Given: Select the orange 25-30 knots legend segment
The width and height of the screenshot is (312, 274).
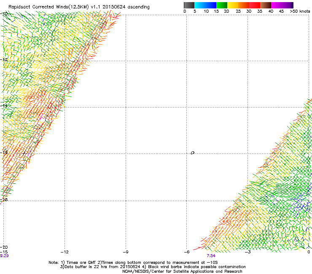Looking at the screenshot, I should tap(244, 5).
